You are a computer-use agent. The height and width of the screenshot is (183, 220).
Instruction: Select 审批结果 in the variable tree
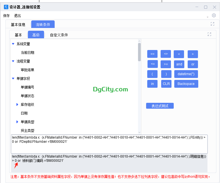(x=28, y=70)
